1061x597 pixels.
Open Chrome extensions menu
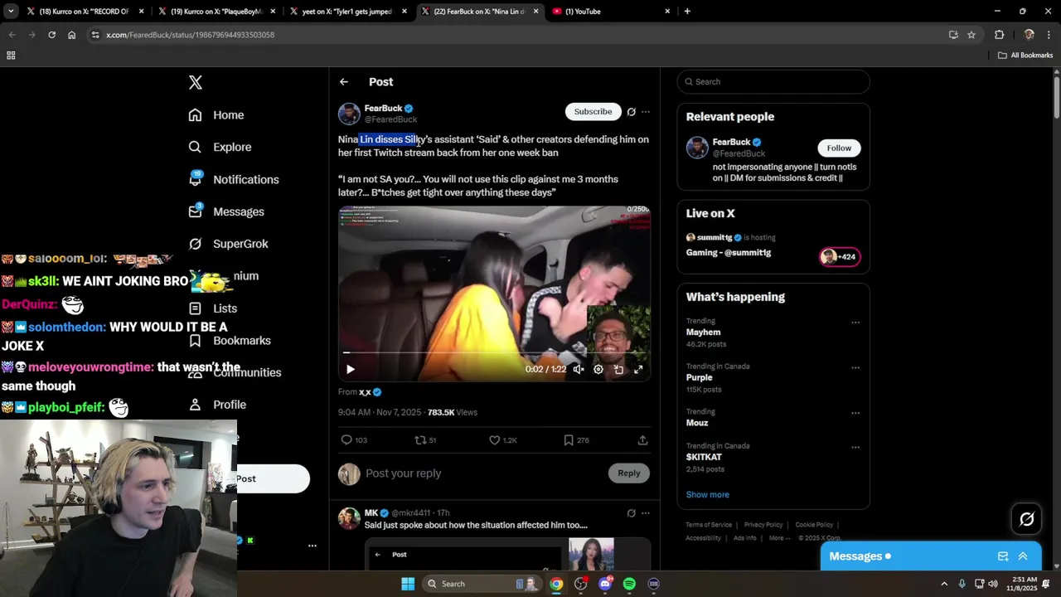(x=999, y=35)
